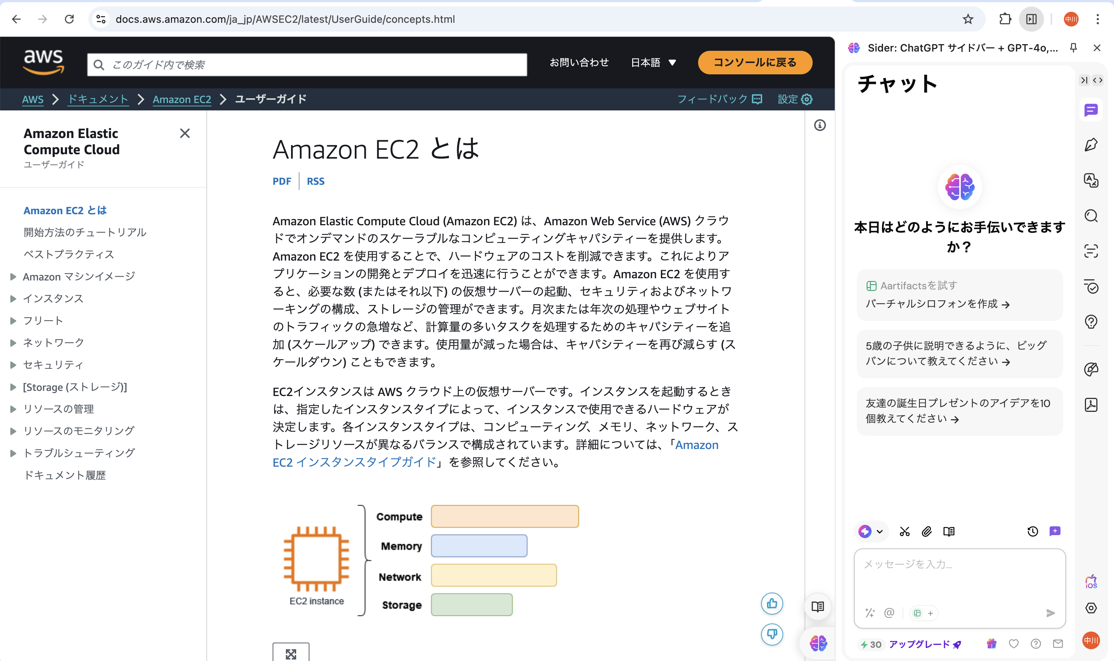The height and width of the screenshot is (661, 1114).
Task: Open the PDF version link
Action: pos(282,181)
